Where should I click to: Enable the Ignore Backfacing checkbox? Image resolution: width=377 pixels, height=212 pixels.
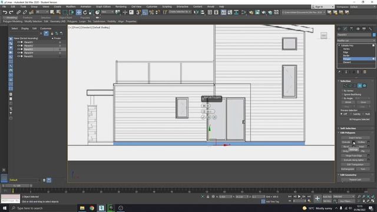pos(342,94)
